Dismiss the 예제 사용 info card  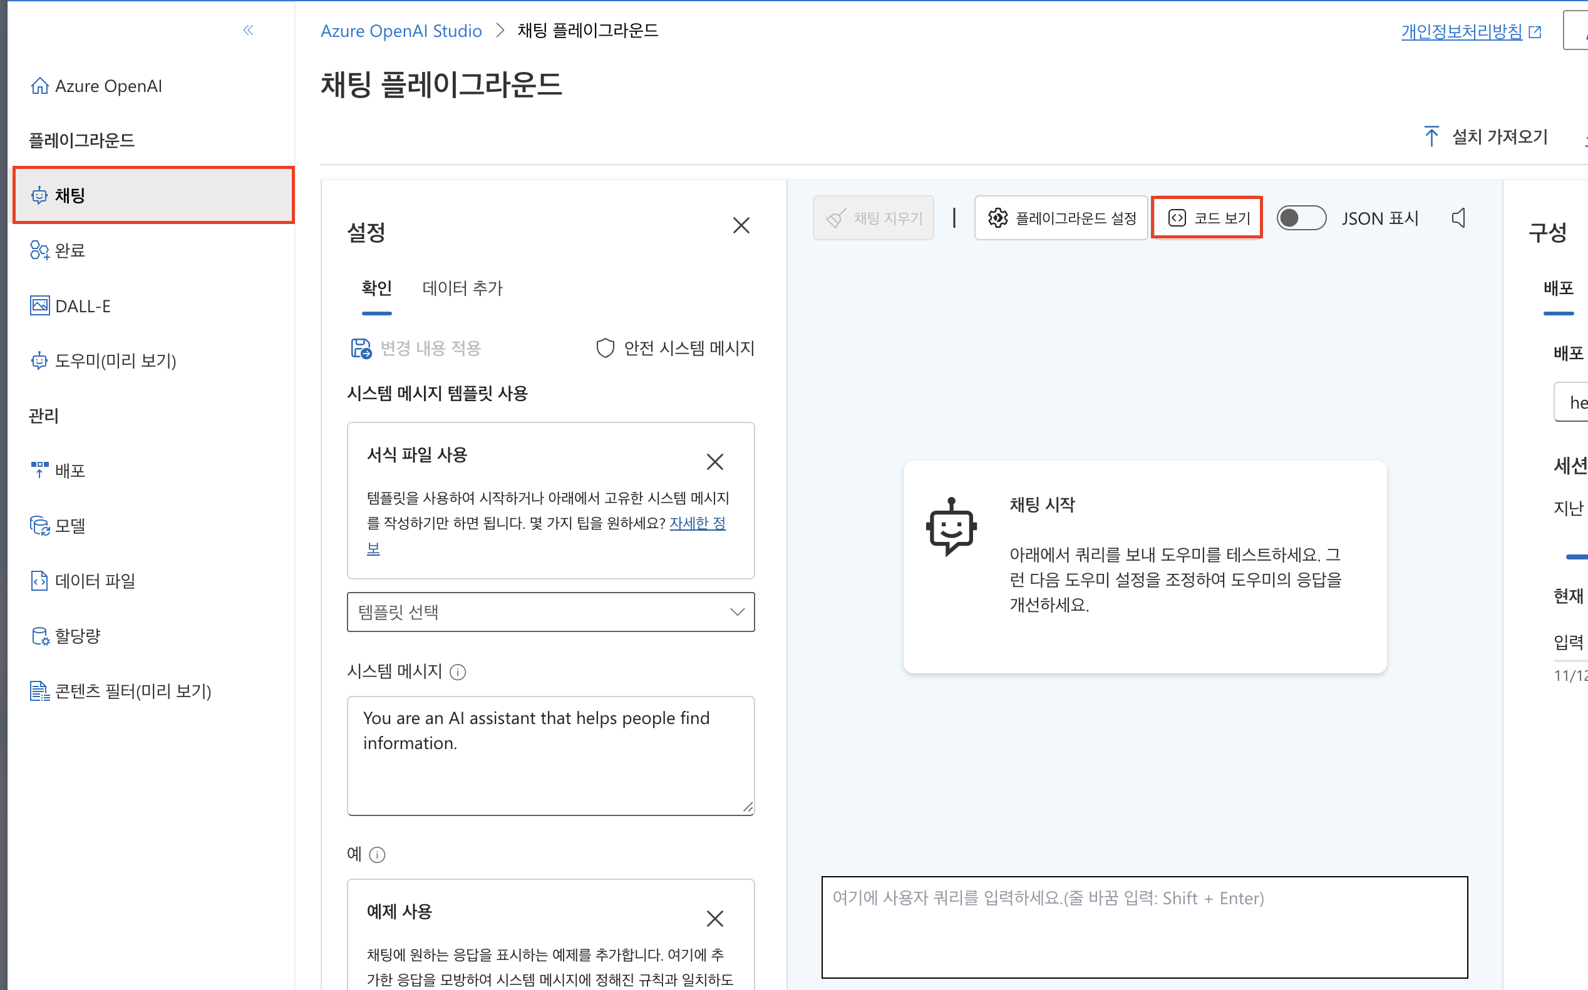(714, 918)
